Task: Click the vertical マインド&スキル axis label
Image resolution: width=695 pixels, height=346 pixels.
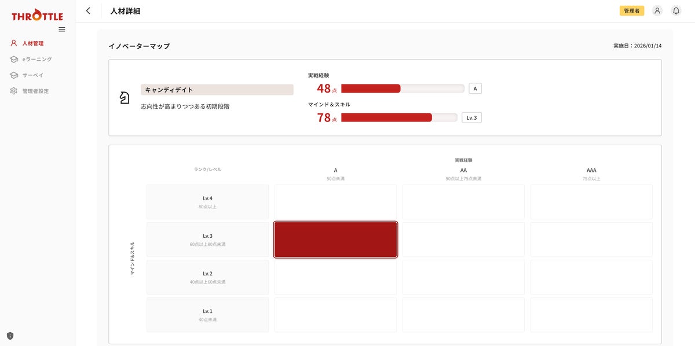Action: tap(133, 258)
